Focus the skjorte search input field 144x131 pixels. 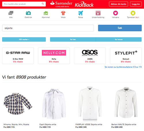pyautogui.click(x=48, y=28)
